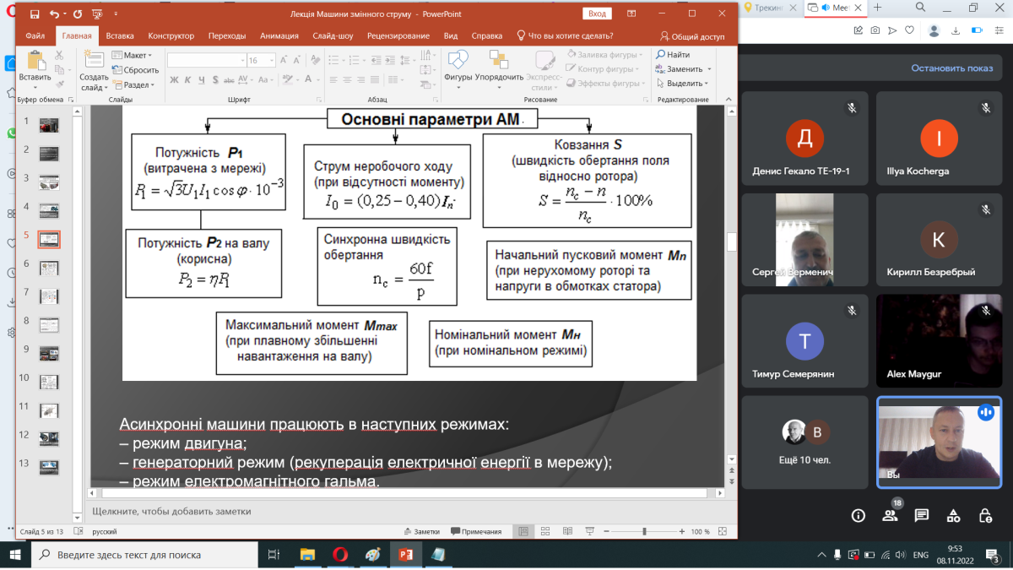Open Meet chat with everyone icon
This screenshot has width=1013, height=570.
pos(921,515)
